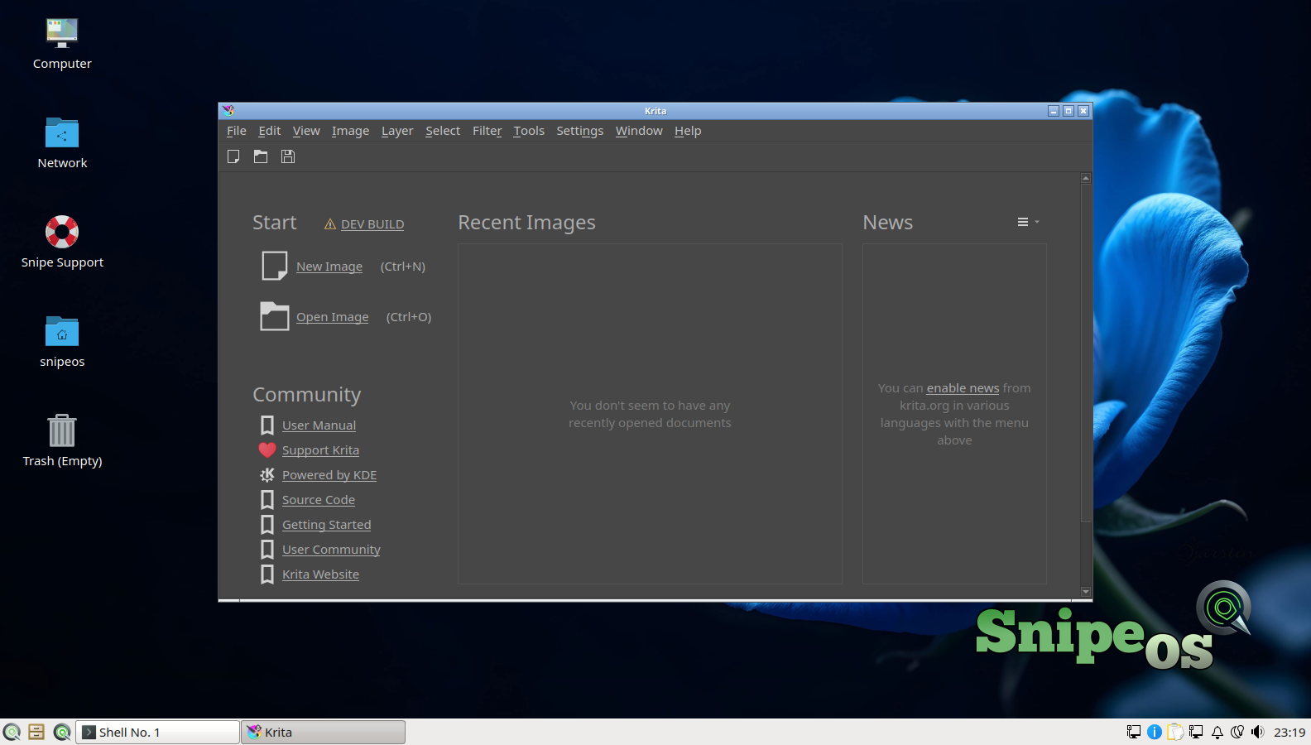Open the Filter menu
Screen dimensions: 1311x745
(x=487, y=131)
